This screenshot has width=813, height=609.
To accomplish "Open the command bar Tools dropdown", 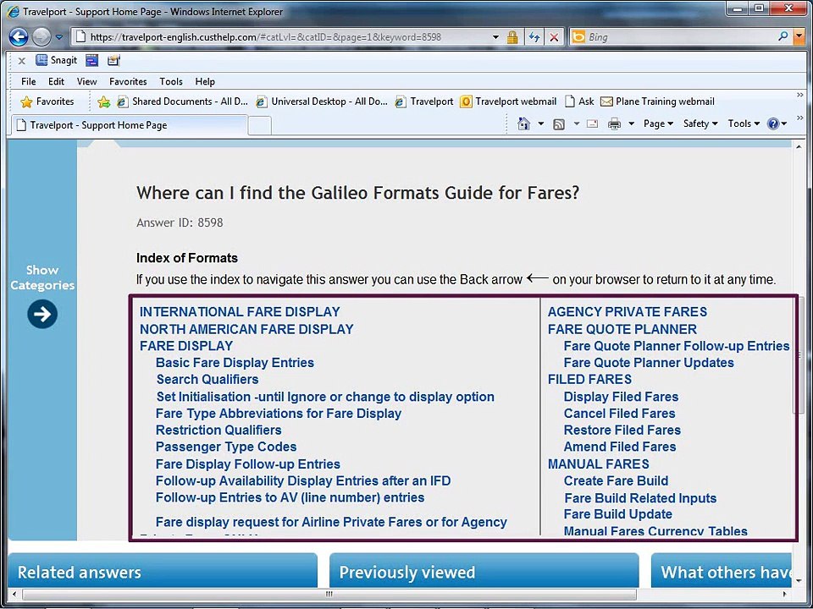I will point(744,123).
